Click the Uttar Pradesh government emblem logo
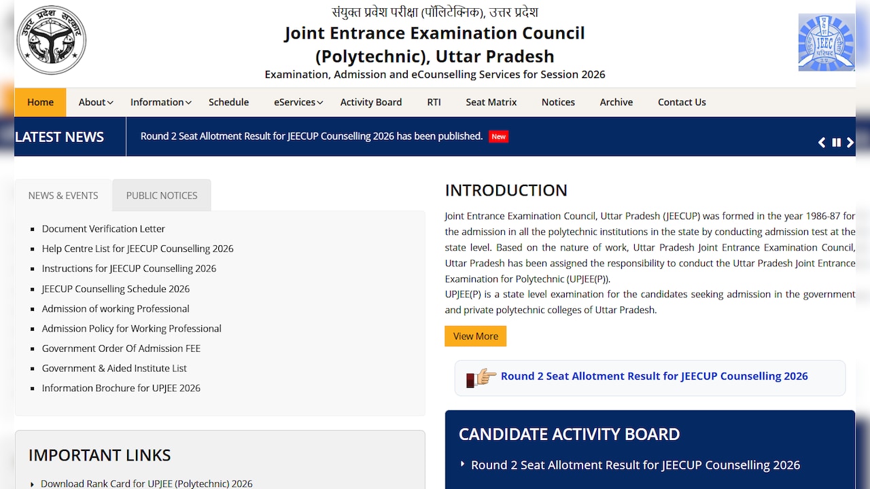Image resolution: width=870 pixels, height=489 pixels. (x=52, y=40)
